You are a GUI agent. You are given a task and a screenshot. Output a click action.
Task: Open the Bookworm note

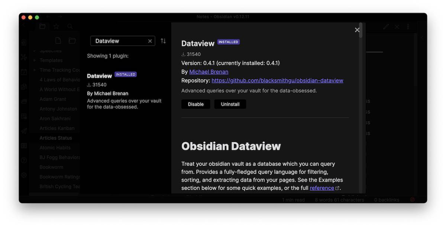point(51,167)
